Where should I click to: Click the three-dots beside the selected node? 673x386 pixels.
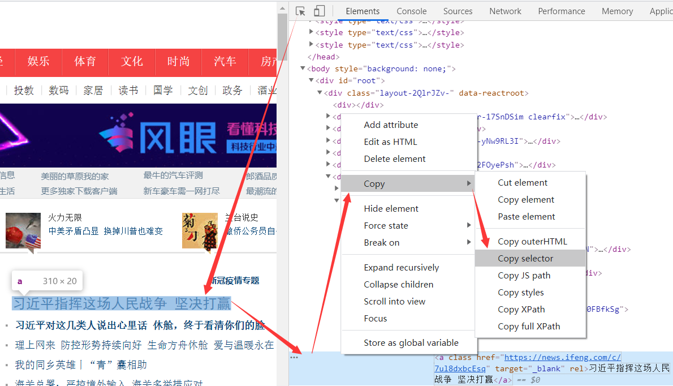click(x=294, y=357)
